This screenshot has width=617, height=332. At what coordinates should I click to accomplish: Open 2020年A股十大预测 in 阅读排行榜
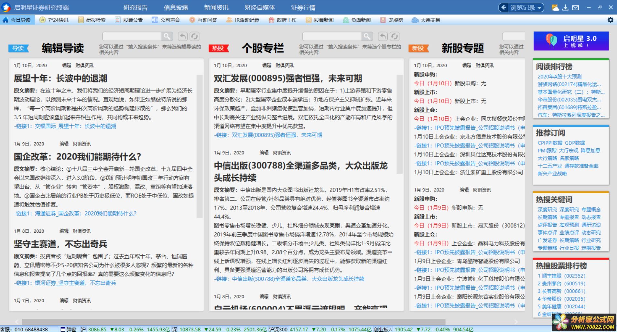(x=559, y=77)
